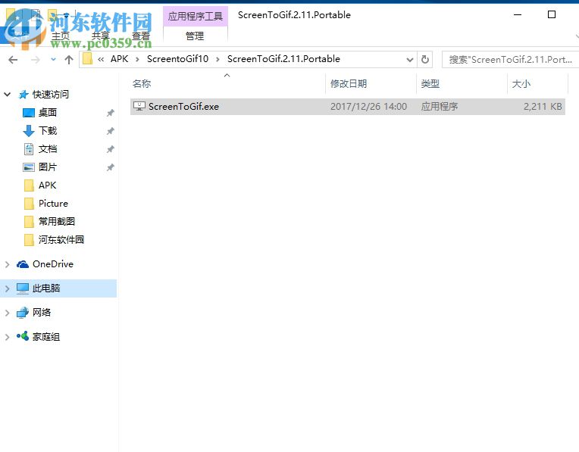Open the ScreenToGif.exe file row
This screenshot has width=579, height=452.
(x=347, y=107)
